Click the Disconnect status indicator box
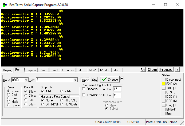The image size is (185, 126). (164, 79)
